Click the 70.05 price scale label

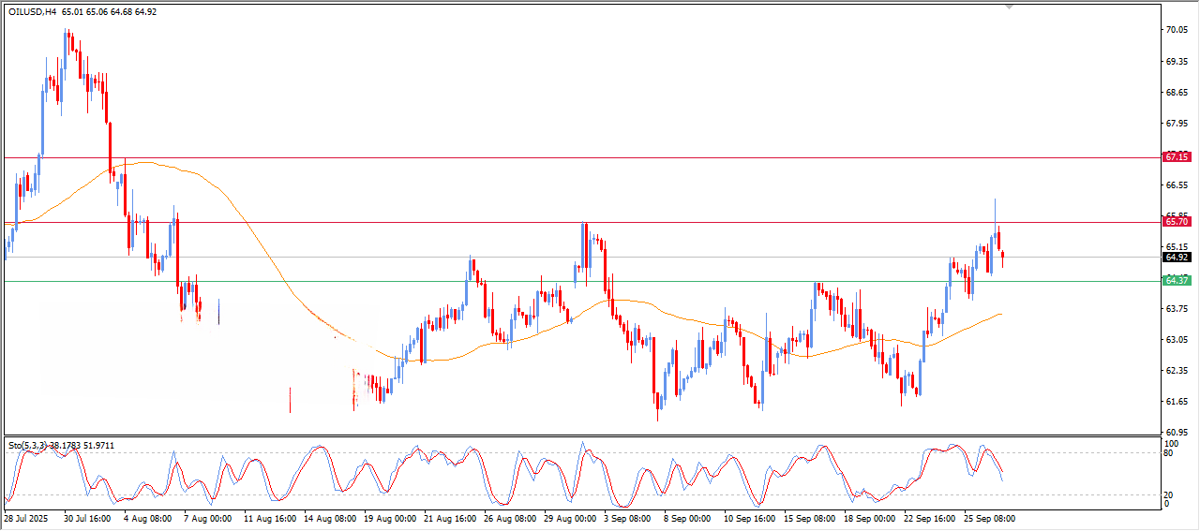pyautogui.click(x=1177, y=30)
